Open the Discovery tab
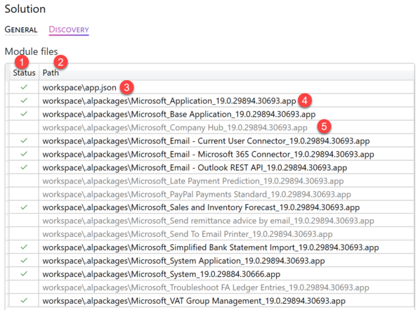The height and width of the screenshot is (310, 418). point(69,30)
